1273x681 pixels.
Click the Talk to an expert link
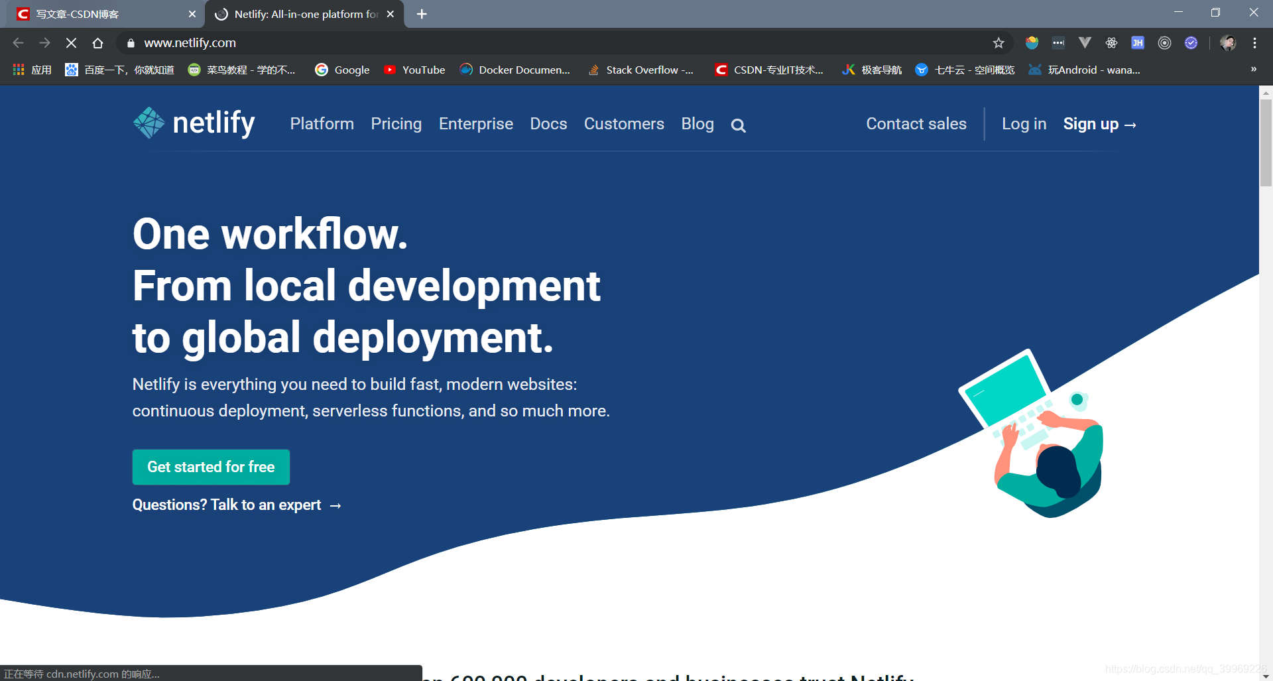point(237,505)
